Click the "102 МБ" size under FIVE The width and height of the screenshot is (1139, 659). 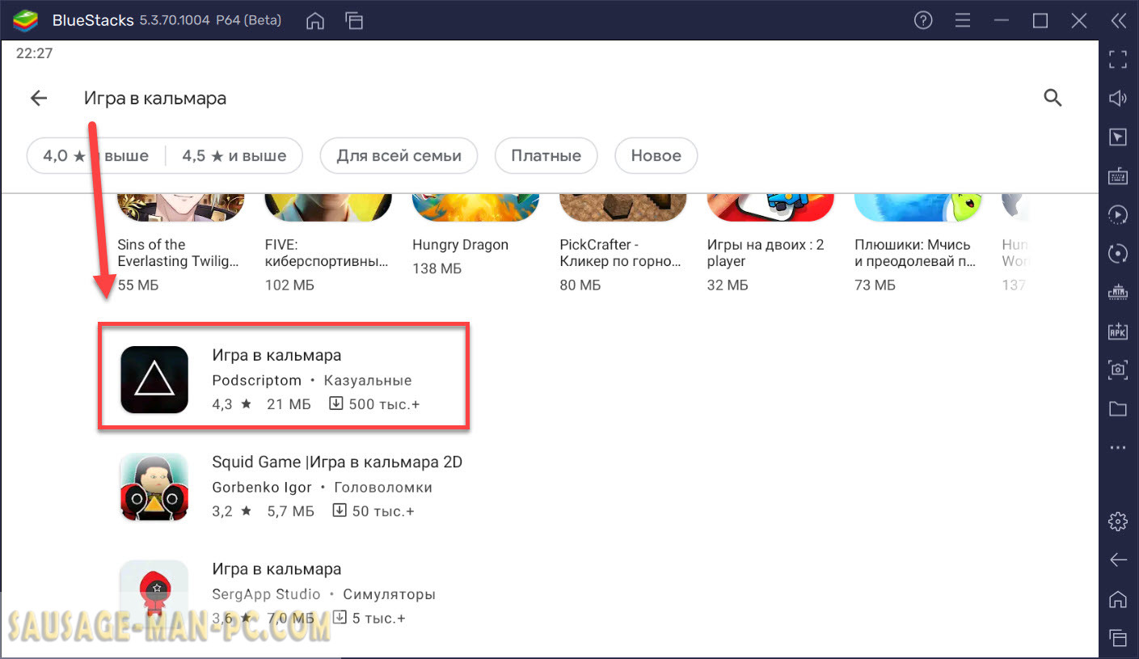tap(289, 285)
